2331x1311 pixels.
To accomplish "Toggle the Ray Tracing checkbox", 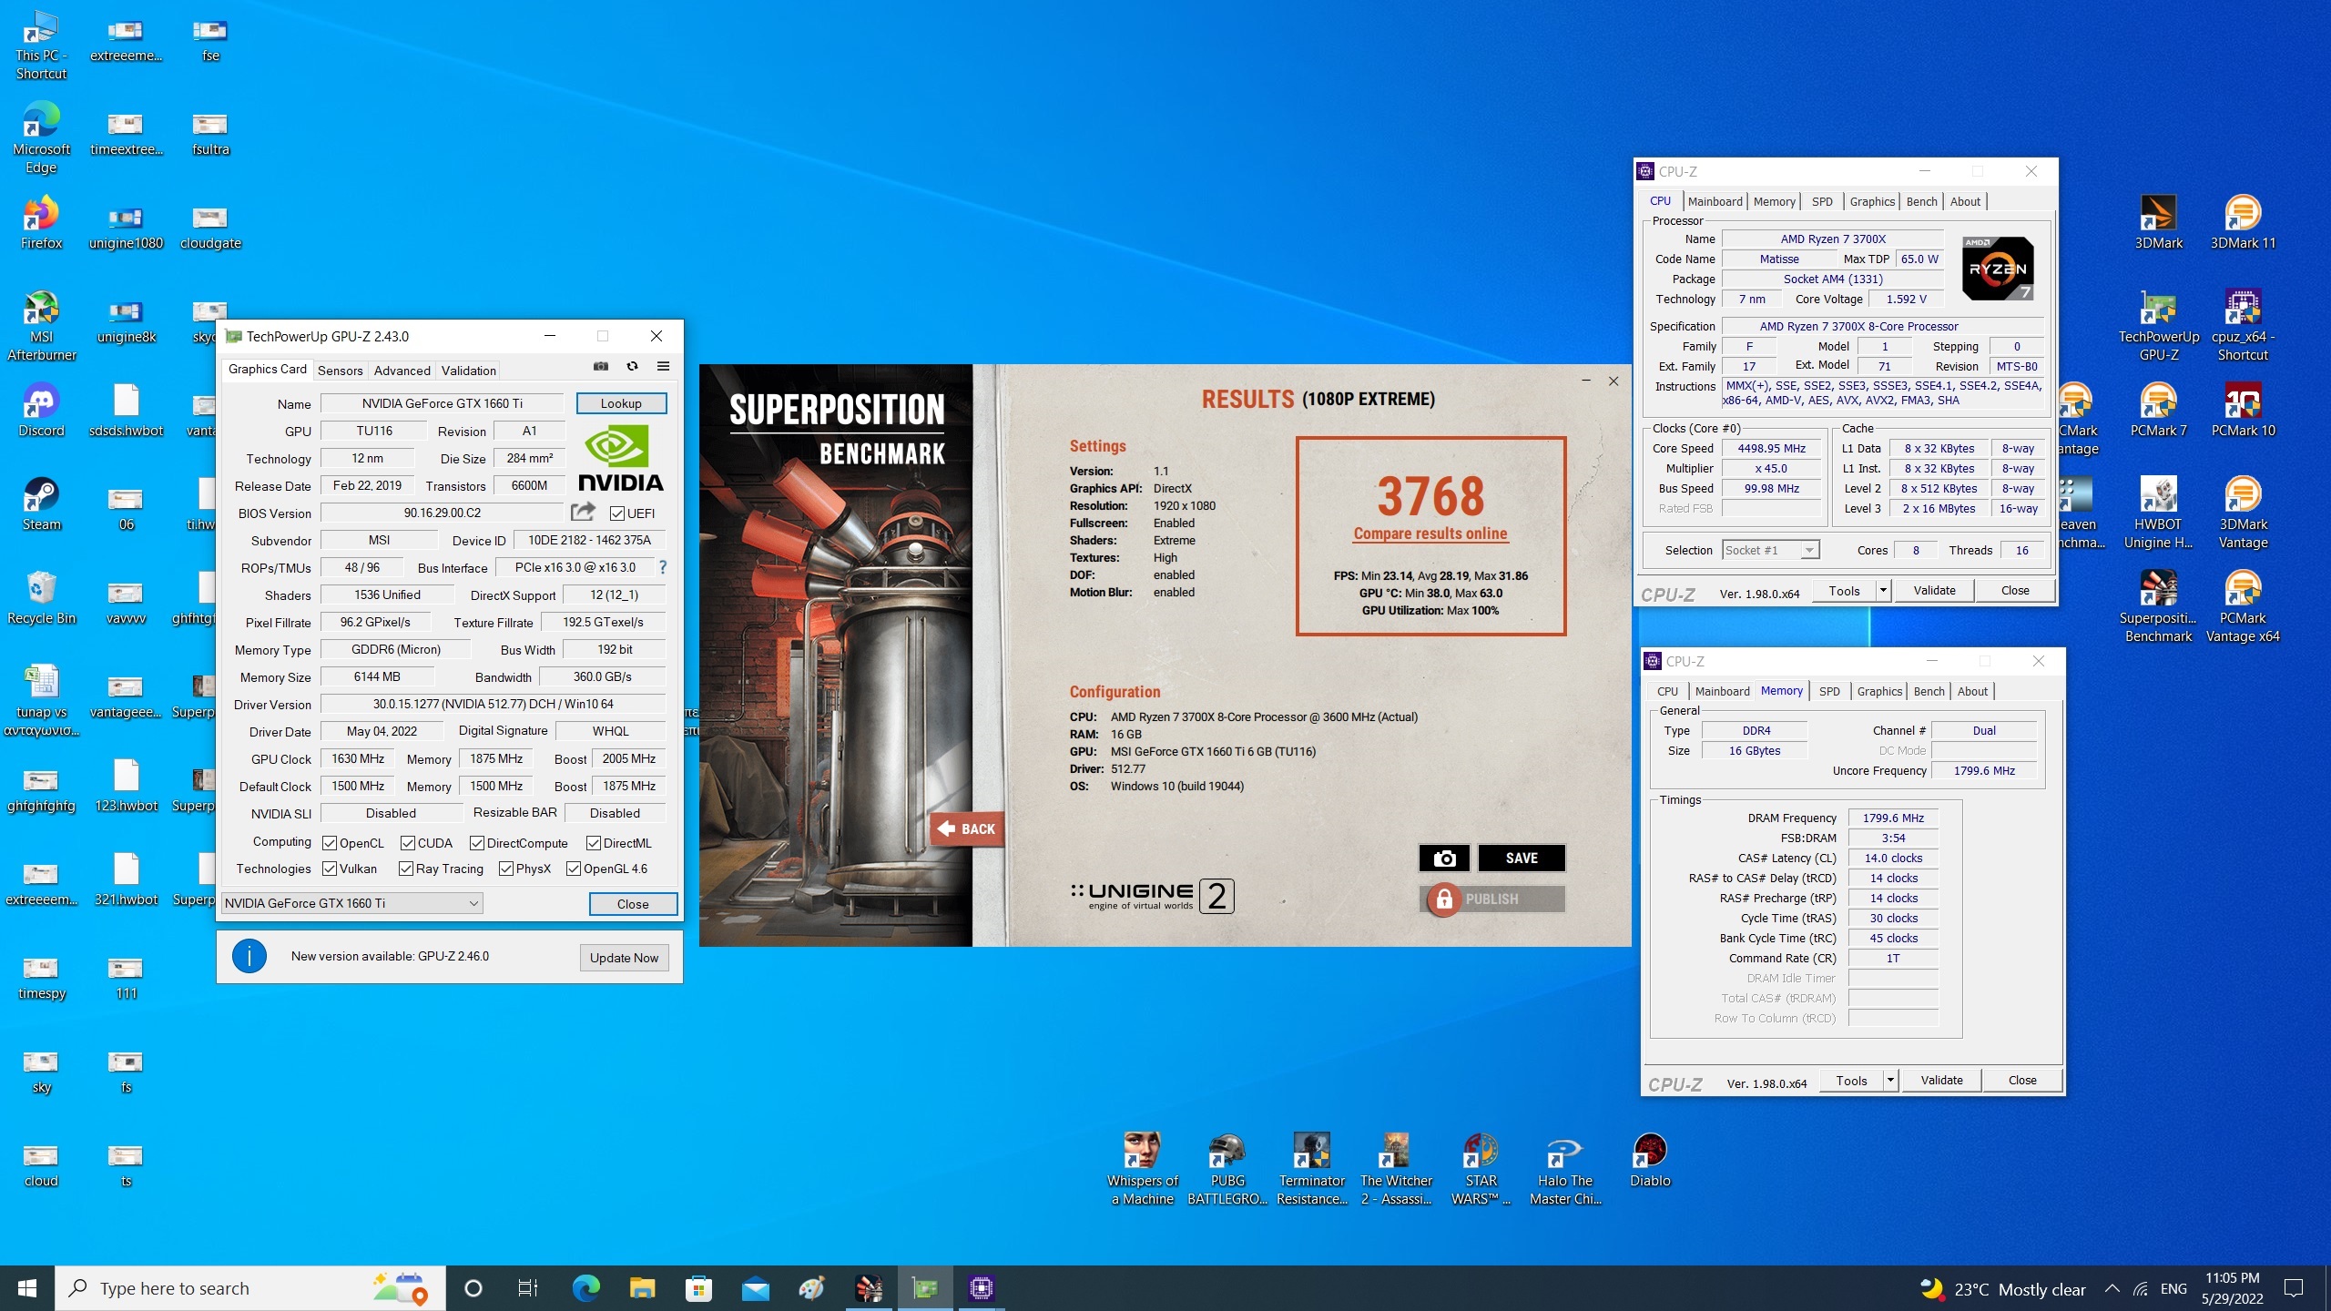I will (x=406, y=869).
